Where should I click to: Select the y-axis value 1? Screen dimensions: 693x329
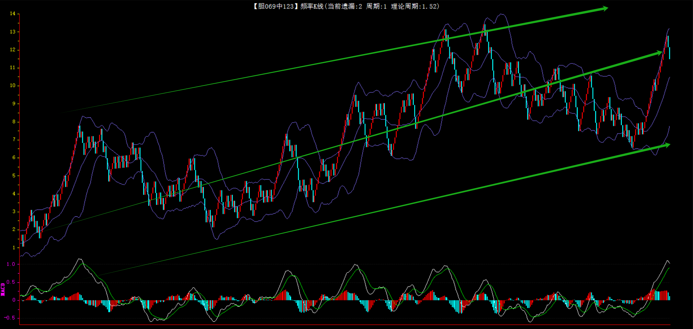pyautogui.click(x=14, y=248)
